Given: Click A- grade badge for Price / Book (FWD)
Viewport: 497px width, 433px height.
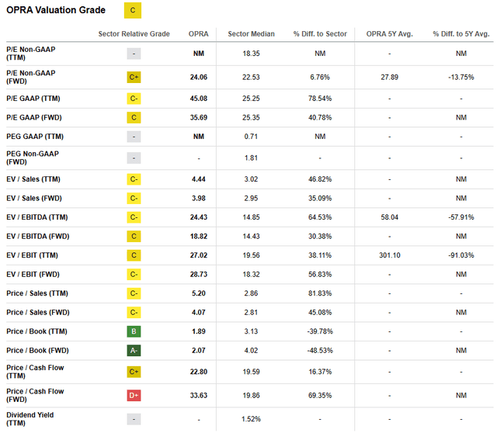Looking at the screenshot, I should point(134,350).
